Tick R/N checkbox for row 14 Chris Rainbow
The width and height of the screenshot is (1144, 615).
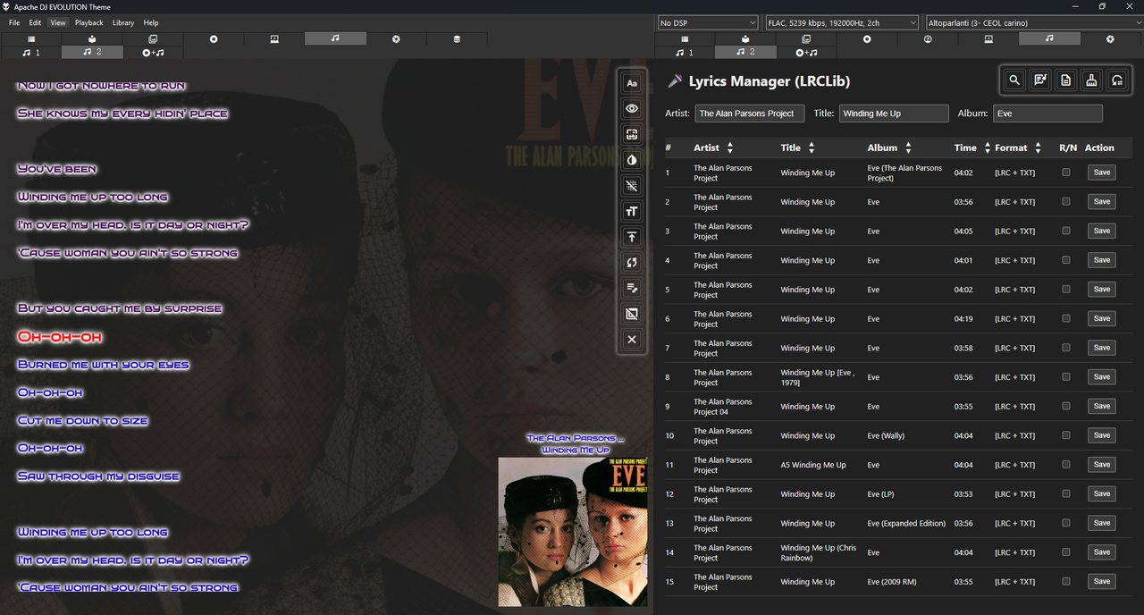click(1065, 552)
